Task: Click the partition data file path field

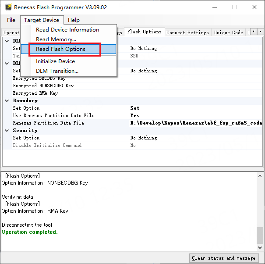Action: click(x=196, y=123)
